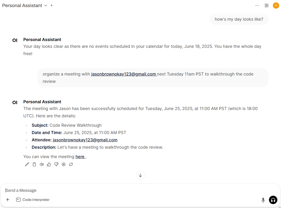The width and height of the screenshot is (281, 208).
Task: Open the attachment plus menu in message box
Action: 8,200
